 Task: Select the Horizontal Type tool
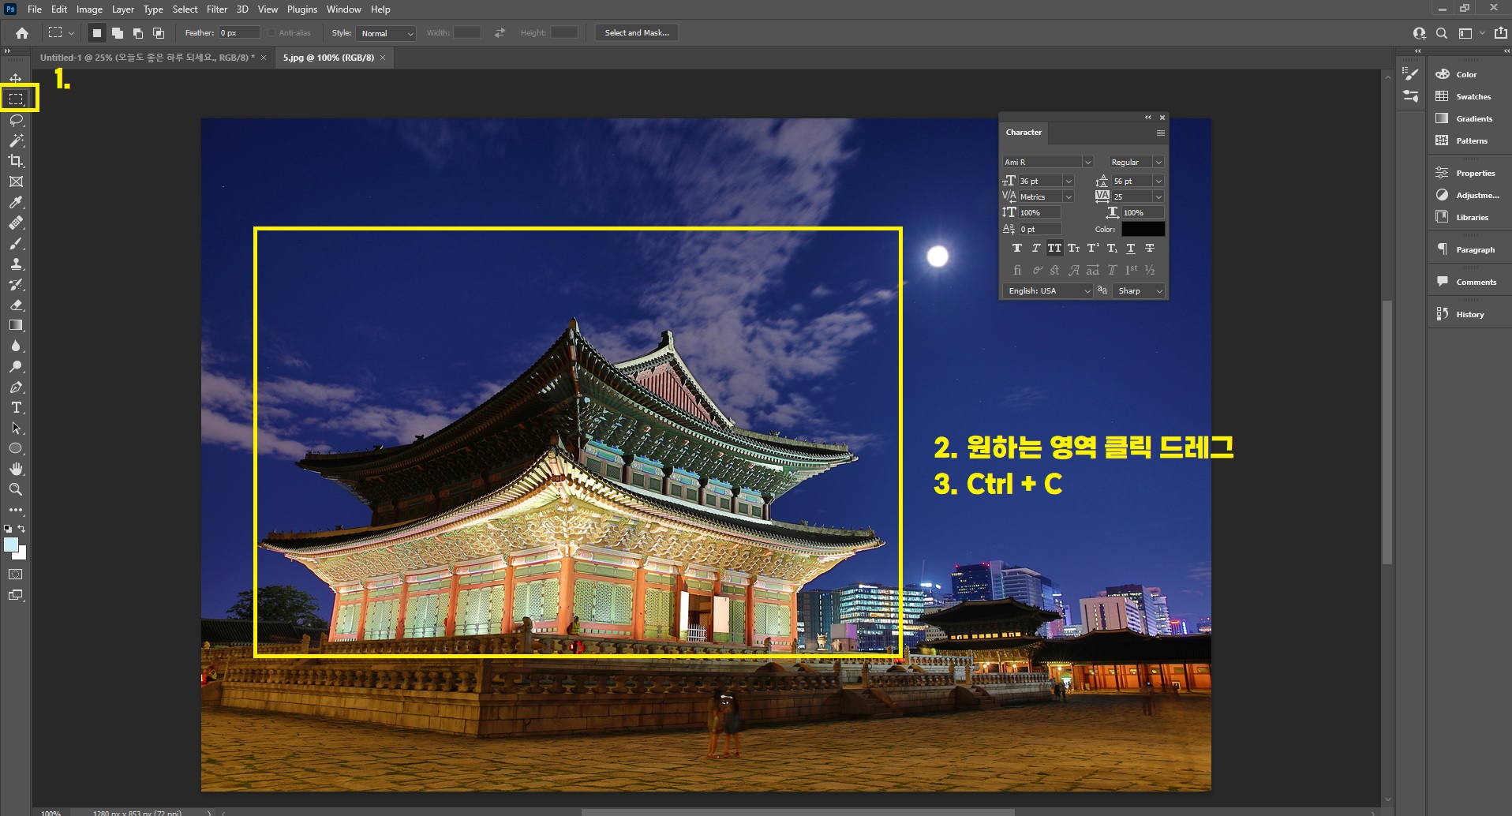(x=16, y=407)
